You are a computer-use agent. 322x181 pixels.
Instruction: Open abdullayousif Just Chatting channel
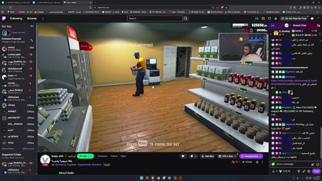pos(19,70)
